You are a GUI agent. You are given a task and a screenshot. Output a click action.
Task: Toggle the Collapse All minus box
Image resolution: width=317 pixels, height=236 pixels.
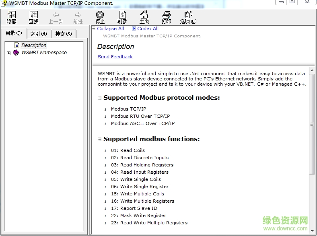93,29
